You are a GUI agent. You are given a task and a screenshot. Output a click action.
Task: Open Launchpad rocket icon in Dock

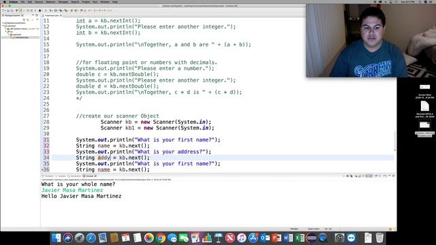80,238
